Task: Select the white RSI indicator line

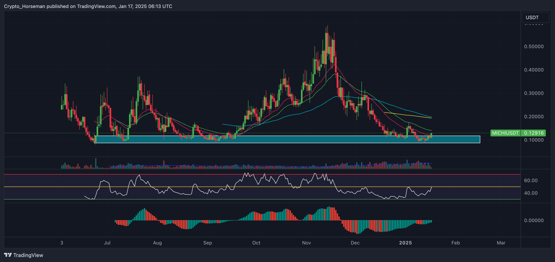Action: click(x=259, y=187)
